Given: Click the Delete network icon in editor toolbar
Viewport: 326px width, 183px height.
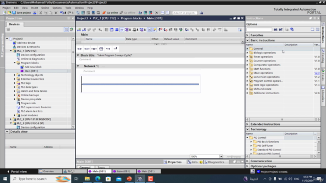Looking at the screenshot, I should (x=84, y=30).
